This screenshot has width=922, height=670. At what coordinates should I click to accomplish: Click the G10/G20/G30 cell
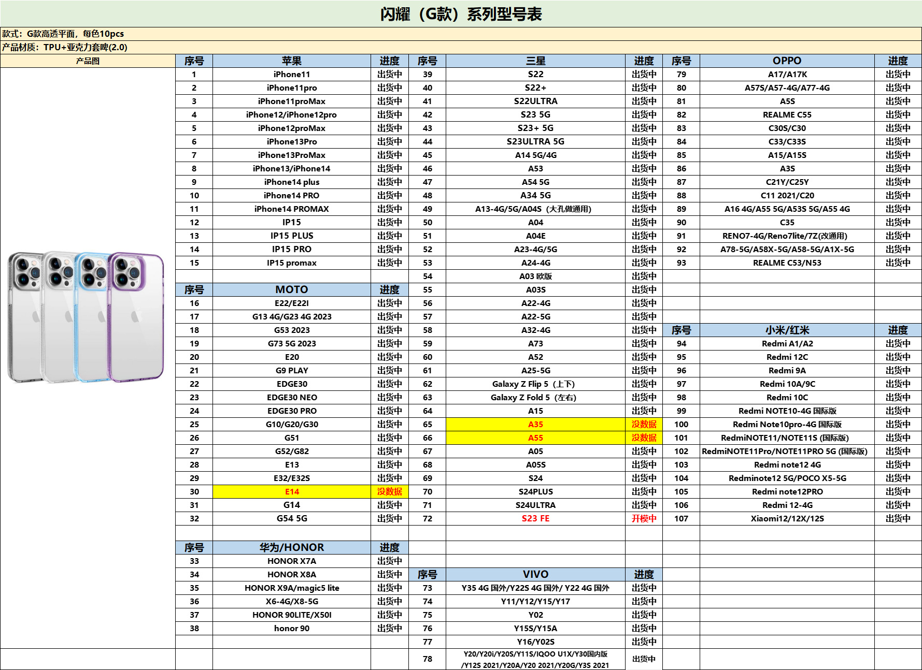pyautogui.click(x=292, y=425)
